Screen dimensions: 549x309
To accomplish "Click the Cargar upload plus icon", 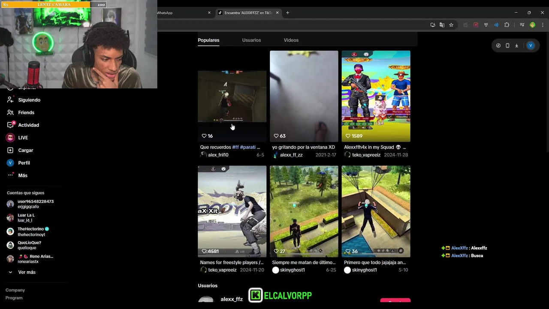I will click(10, 150).
